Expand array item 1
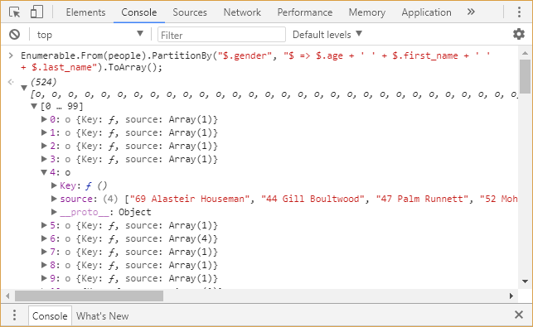 pos(44,132)
